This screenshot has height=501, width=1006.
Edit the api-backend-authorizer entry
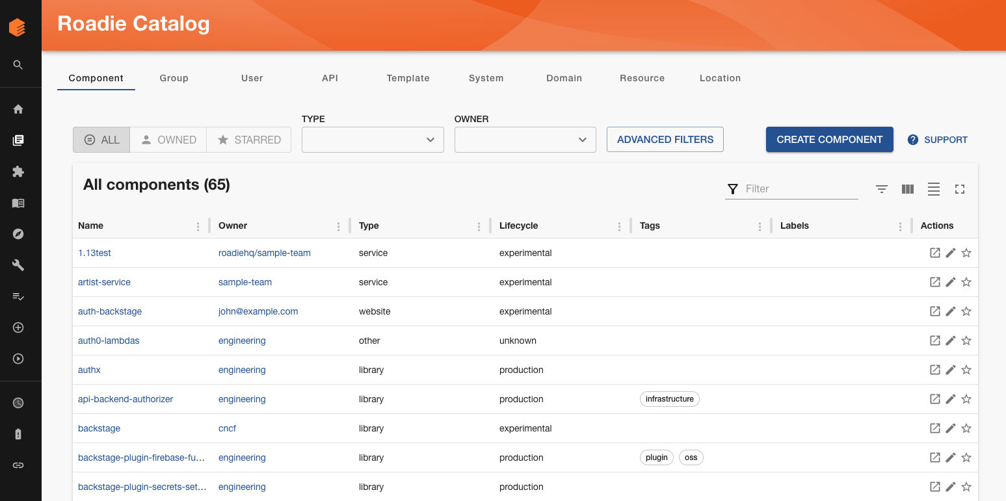[x=951, y=399]
